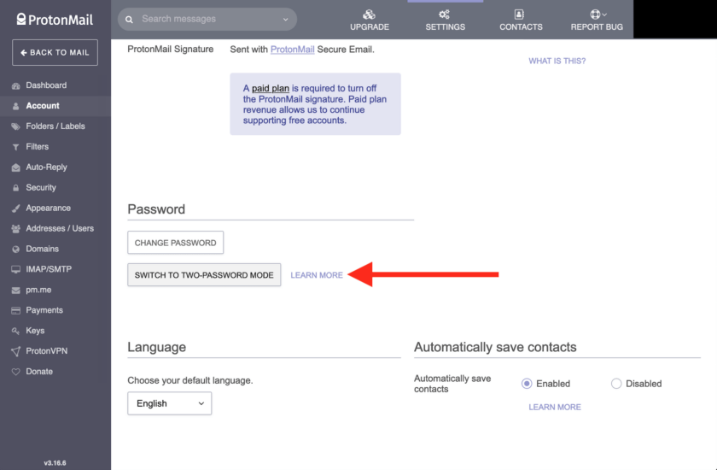Open the Keys menu item
The image size is (717, 470).
(x=35, y=331)
